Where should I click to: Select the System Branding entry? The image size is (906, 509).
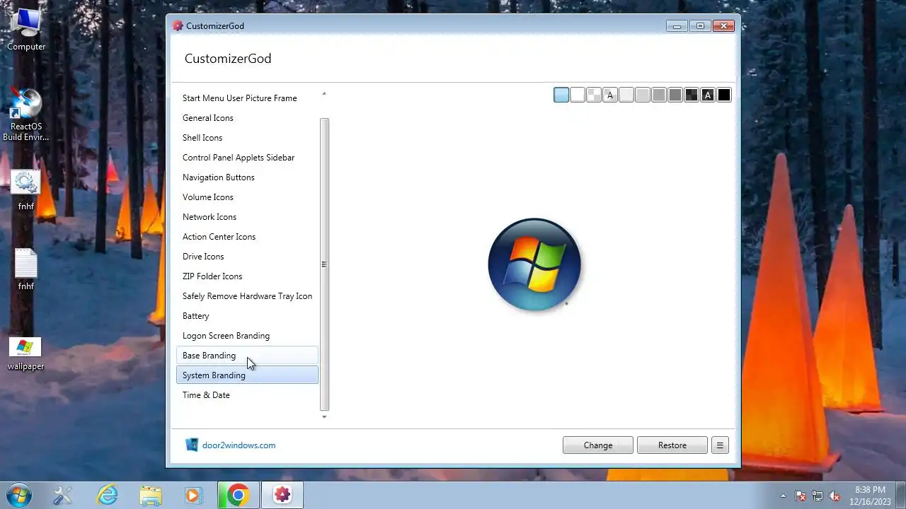click(x=247, y=375)
